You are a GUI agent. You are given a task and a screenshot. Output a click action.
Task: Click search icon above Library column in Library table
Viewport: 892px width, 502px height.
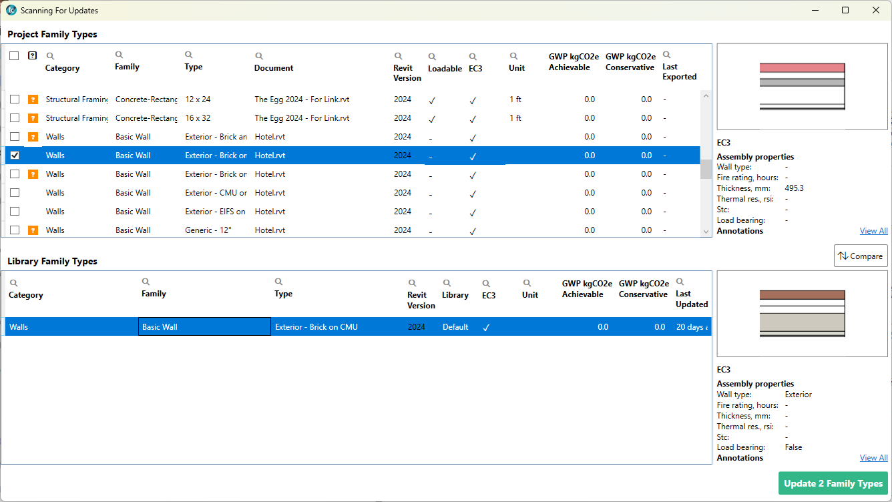tap(447, 283)
